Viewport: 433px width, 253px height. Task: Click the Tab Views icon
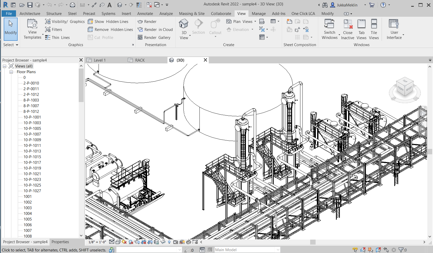coord(361,24)
